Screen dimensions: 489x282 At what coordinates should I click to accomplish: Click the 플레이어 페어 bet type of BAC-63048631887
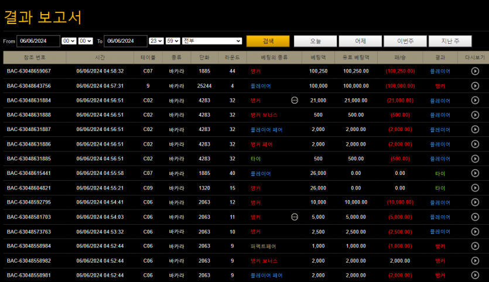266,130
